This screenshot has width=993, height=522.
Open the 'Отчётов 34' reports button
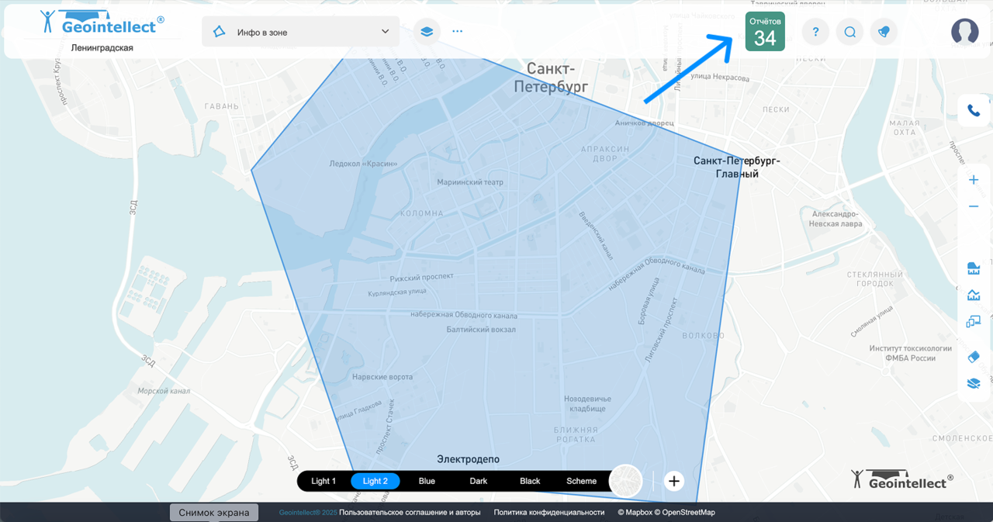[x=765, y=32]
